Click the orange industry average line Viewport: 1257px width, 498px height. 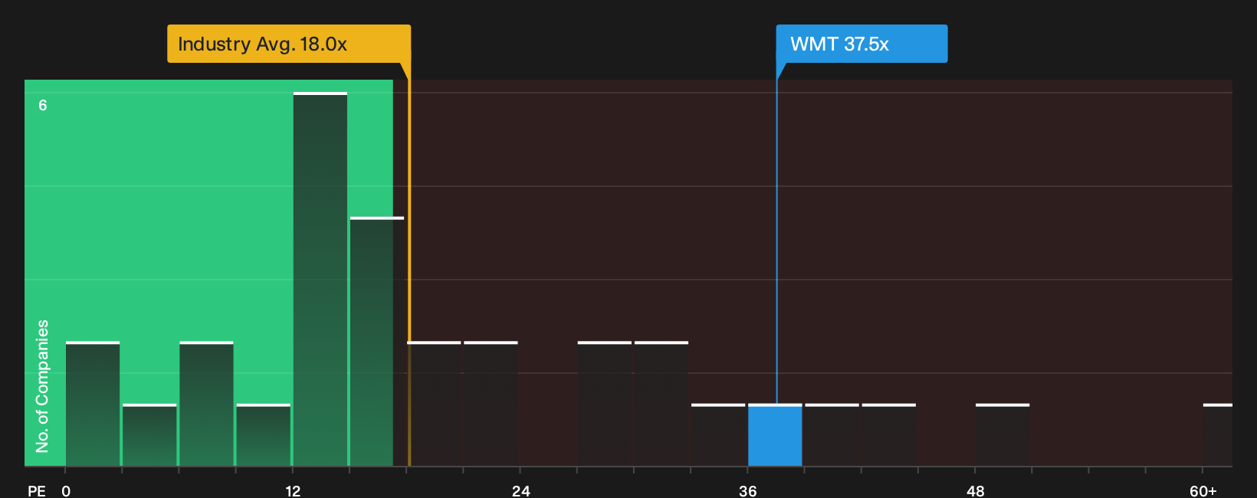(x=409, y=264)
